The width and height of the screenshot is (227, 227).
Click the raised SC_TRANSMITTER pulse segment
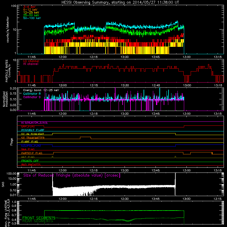pyautogui.click(x=85, y=137)
